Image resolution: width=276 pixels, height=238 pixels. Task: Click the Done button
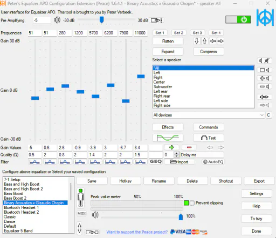257,231
